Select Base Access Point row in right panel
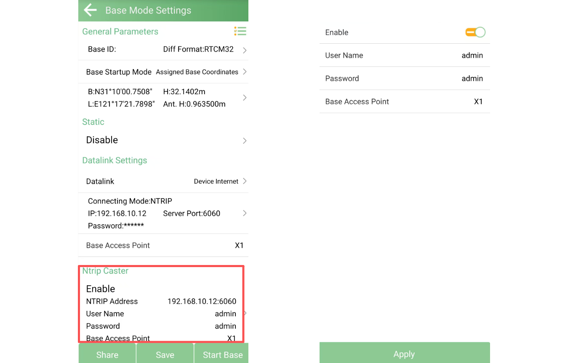Screen dimensions: 565x363 click(x=405, y=101)
